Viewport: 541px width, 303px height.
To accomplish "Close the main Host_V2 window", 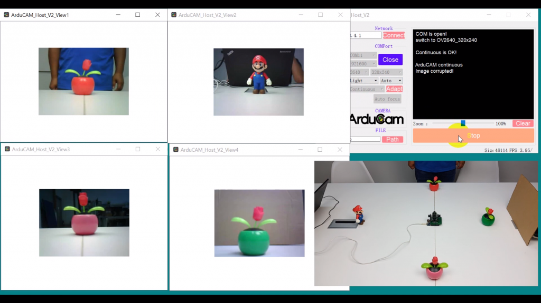I will coord(528,15).
